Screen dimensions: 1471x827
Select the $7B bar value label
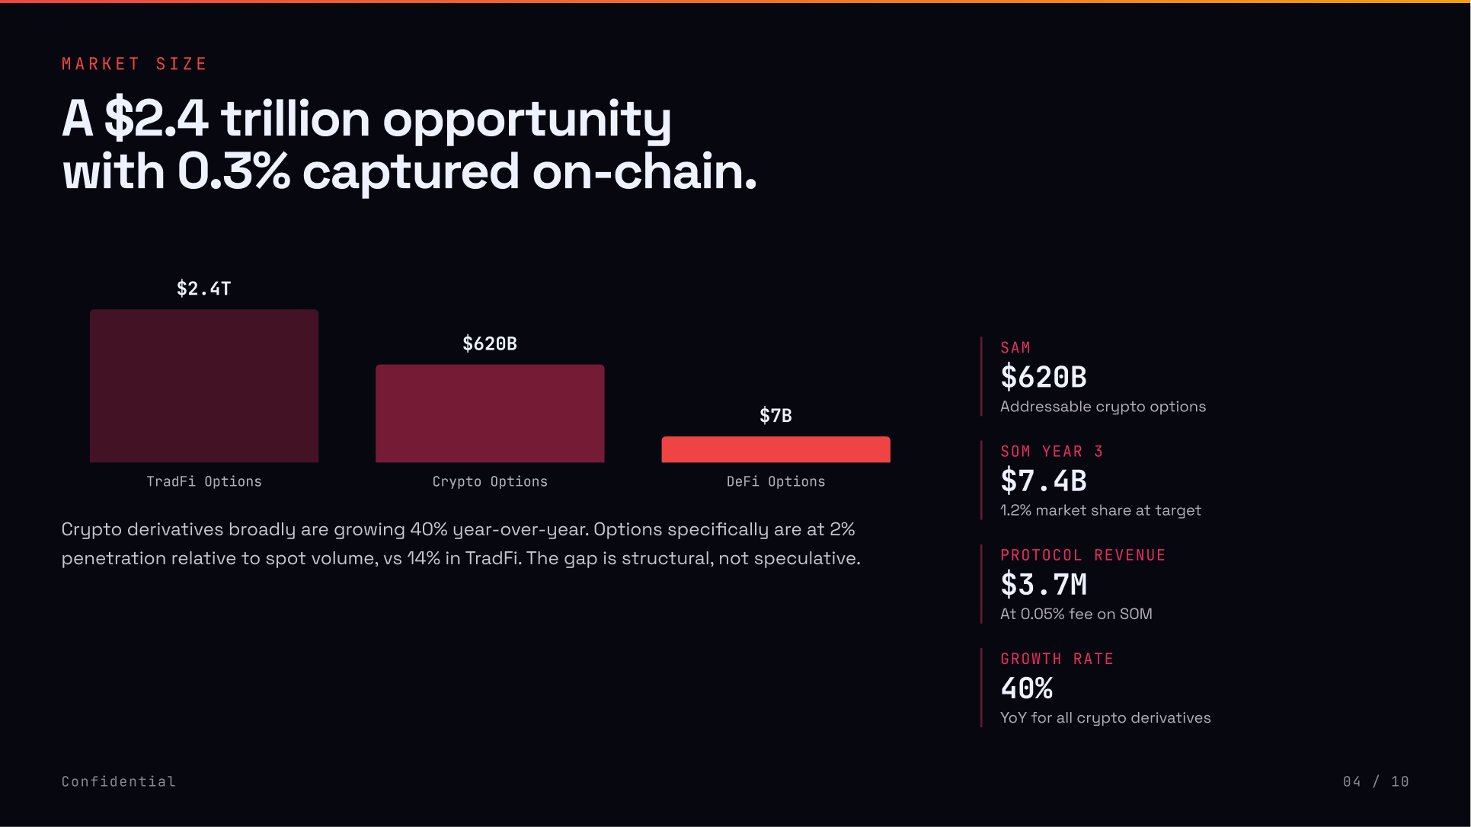tap(775, 416)
